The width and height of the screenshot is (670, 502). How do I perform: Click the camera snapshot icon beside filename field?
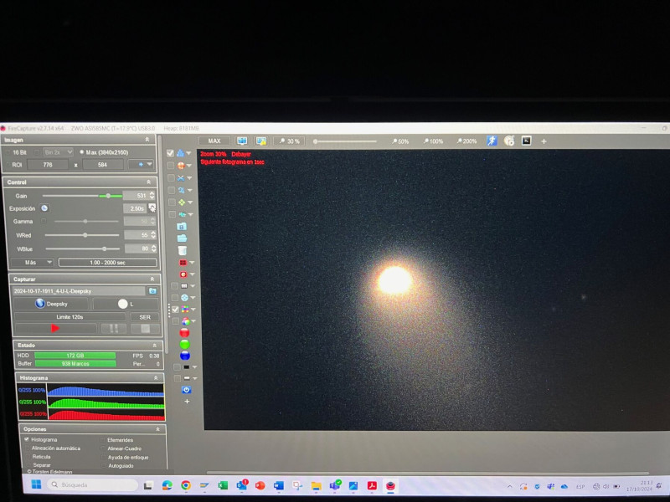click(152, 290)
